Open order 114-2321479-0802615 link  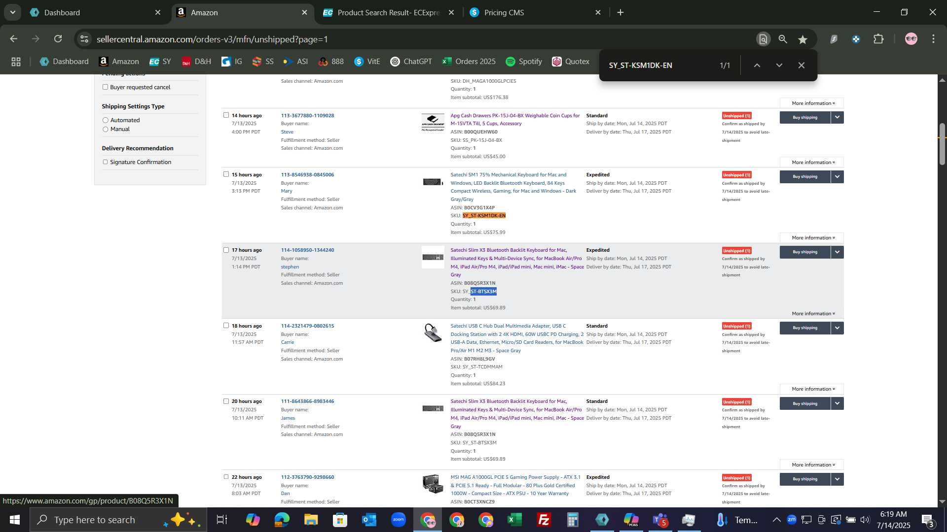point(307,326)
